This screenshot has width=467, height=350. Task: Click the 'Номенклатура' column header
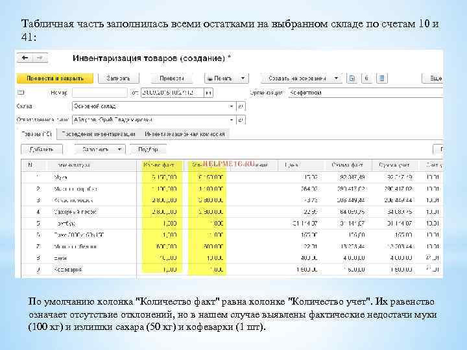(x=91, y=165)
